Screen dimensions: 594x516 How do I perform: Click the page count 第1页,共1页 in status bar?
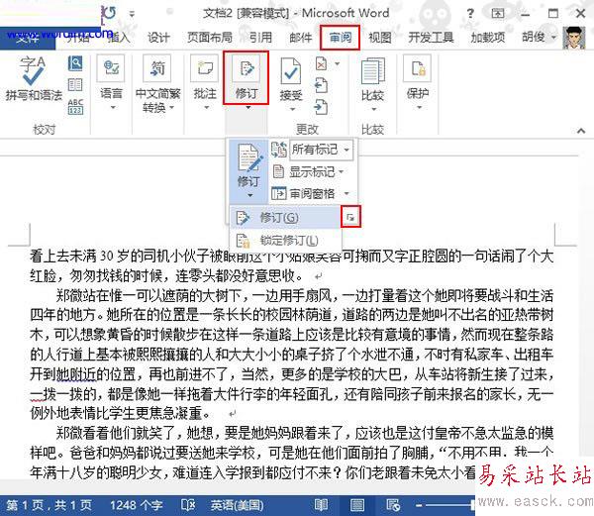(x=49, y=505)
